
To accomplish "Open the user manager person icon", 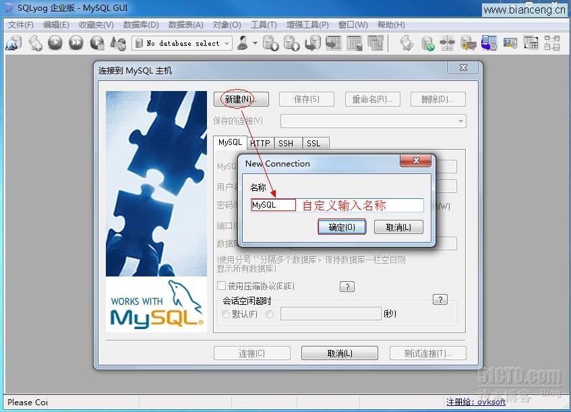I will pyautogui.click(x=243, y=42).
